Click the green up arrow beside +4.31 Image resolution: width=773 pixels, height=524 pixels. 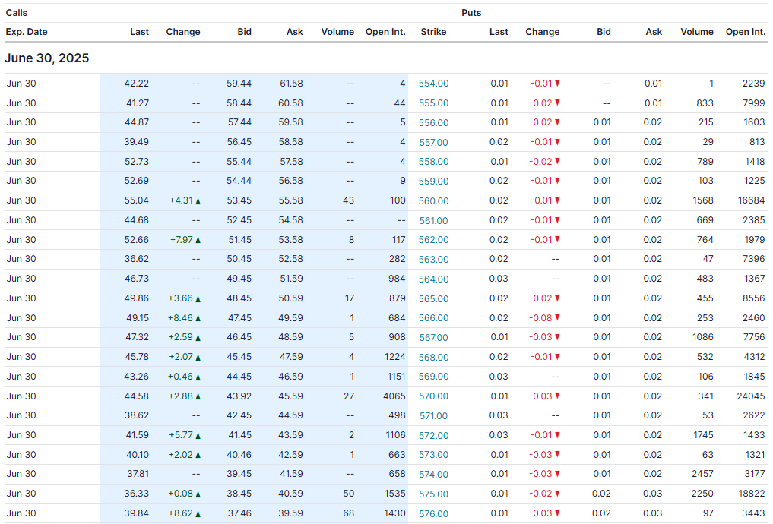tap(198, 201)
